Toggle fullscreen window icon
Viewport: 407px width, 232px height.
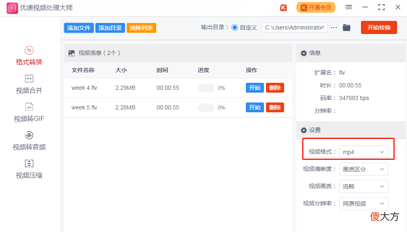click(x=381, y=7)
